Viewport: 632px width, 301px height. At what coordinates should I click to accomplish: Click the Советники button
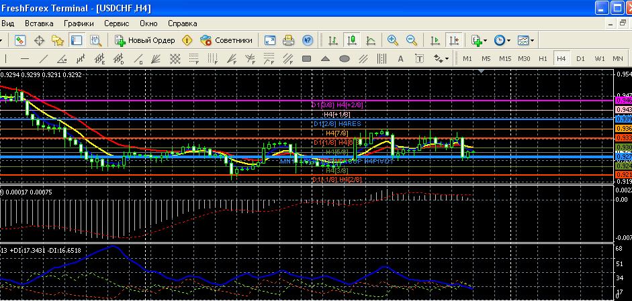226,41
